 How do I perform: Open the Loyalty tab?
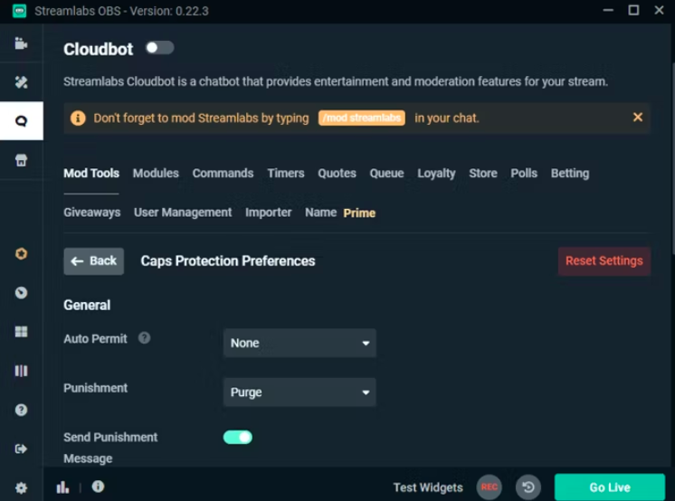[x=436, y=173]
